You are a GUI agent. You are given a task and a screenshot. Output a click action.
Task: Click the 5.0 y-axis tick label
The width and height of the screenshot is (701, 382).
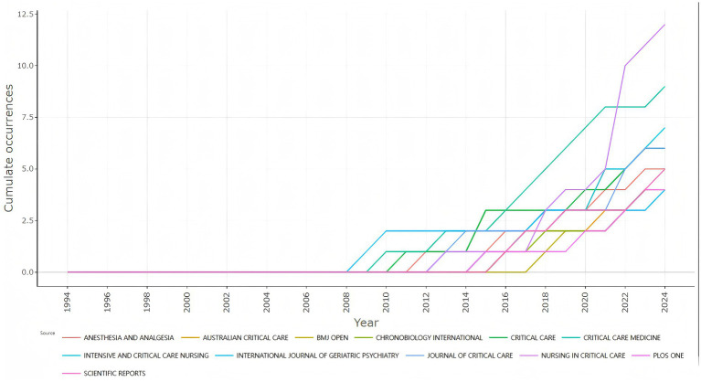[27, 169]
